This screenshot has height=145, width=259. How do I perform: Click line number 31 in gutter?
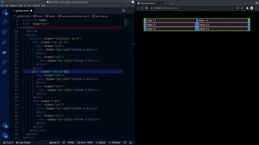(16, 72)
